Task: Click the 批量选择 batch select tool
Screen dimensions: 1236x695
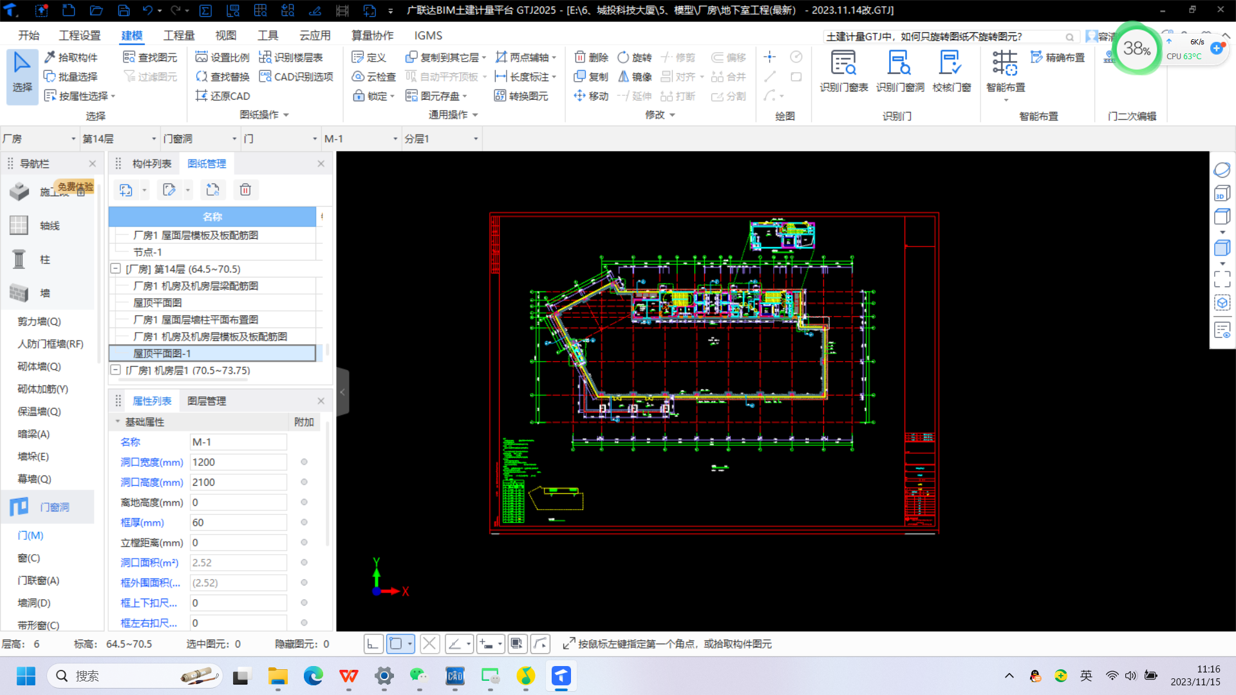Action: tap(71, 77)
